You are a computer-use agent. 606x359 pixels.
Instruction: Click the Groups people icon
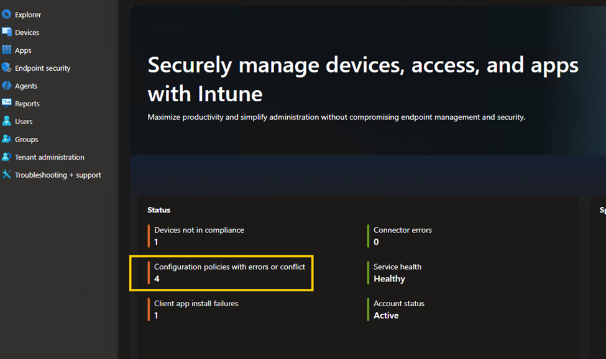[7, 139]
